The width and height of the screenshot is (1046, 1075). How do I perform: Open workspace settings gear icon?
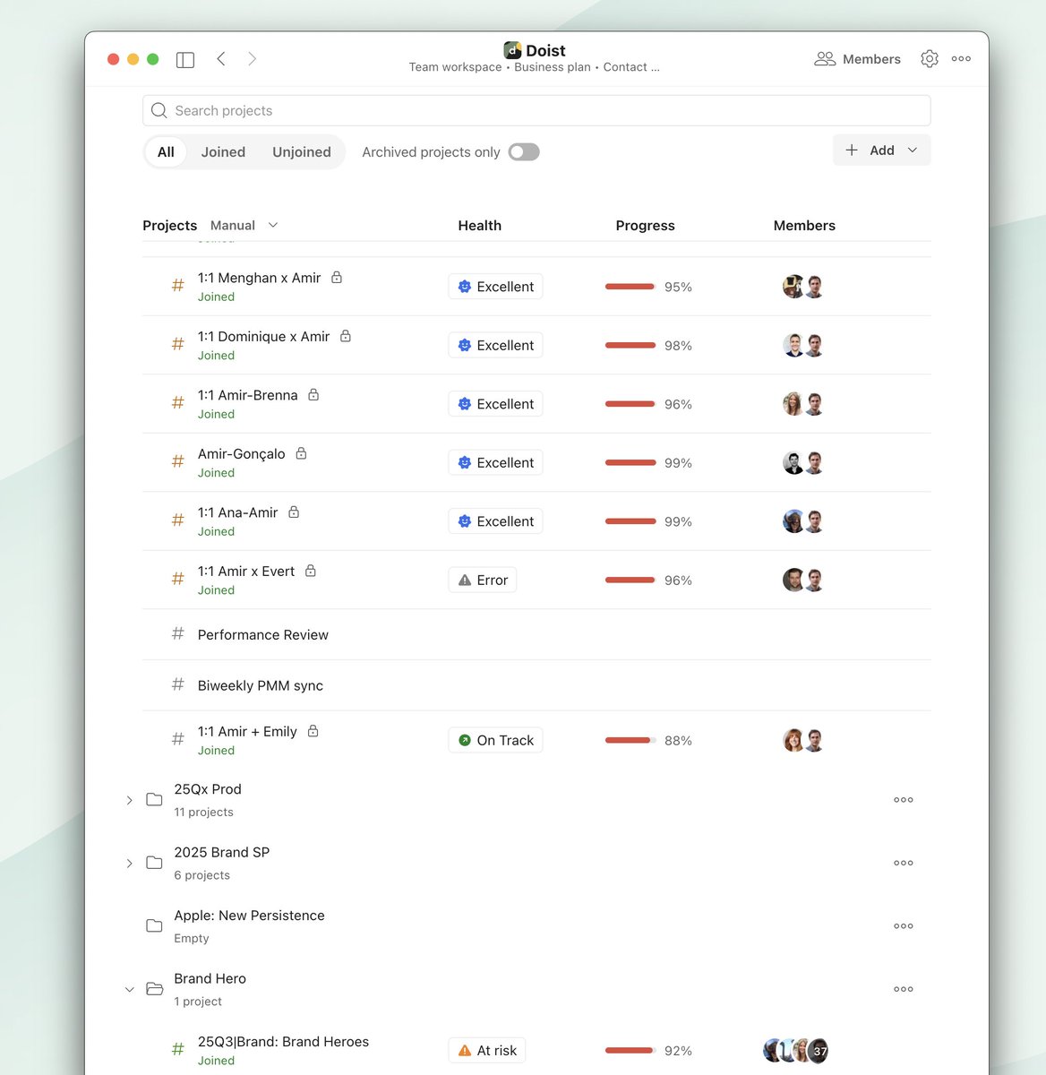click(x=930, y=59)
